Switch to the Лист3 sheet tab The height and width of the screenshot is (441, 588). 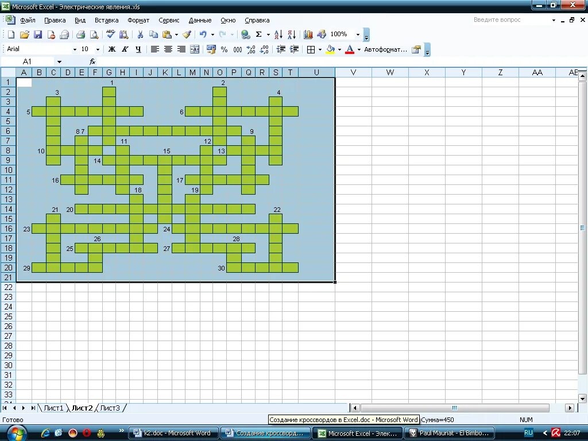click(110, 408)
